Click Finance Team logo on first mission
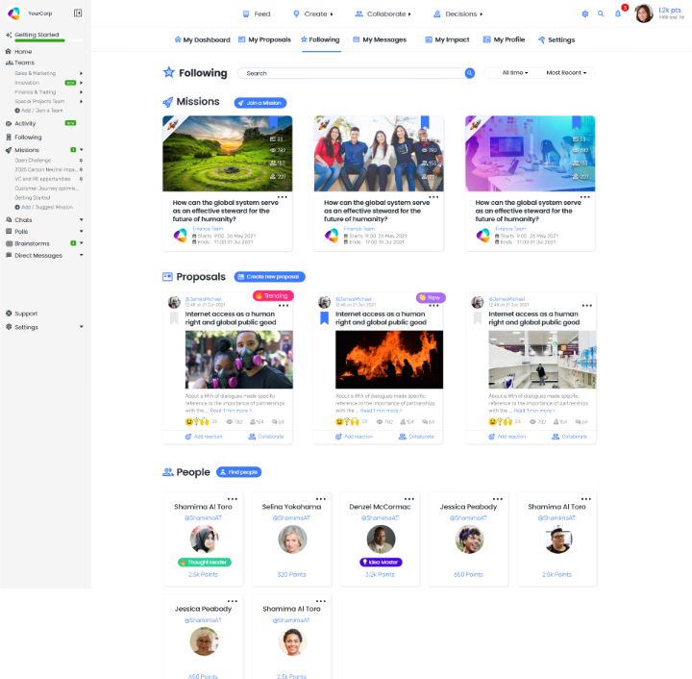Image resolution: width=692 pixels, height=679 pixels. pyautogui.click(x=180, y=236)
